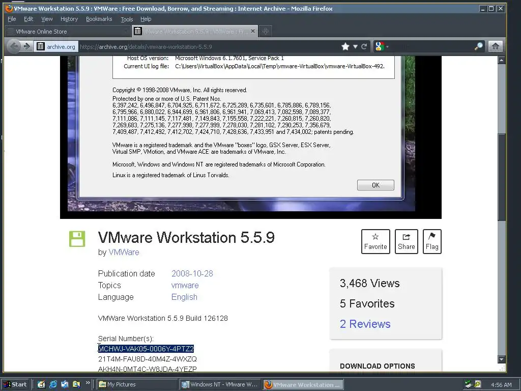The image size is (521, 391).
Task: Reload the page with the refresh icon
Action: (364, 46)
